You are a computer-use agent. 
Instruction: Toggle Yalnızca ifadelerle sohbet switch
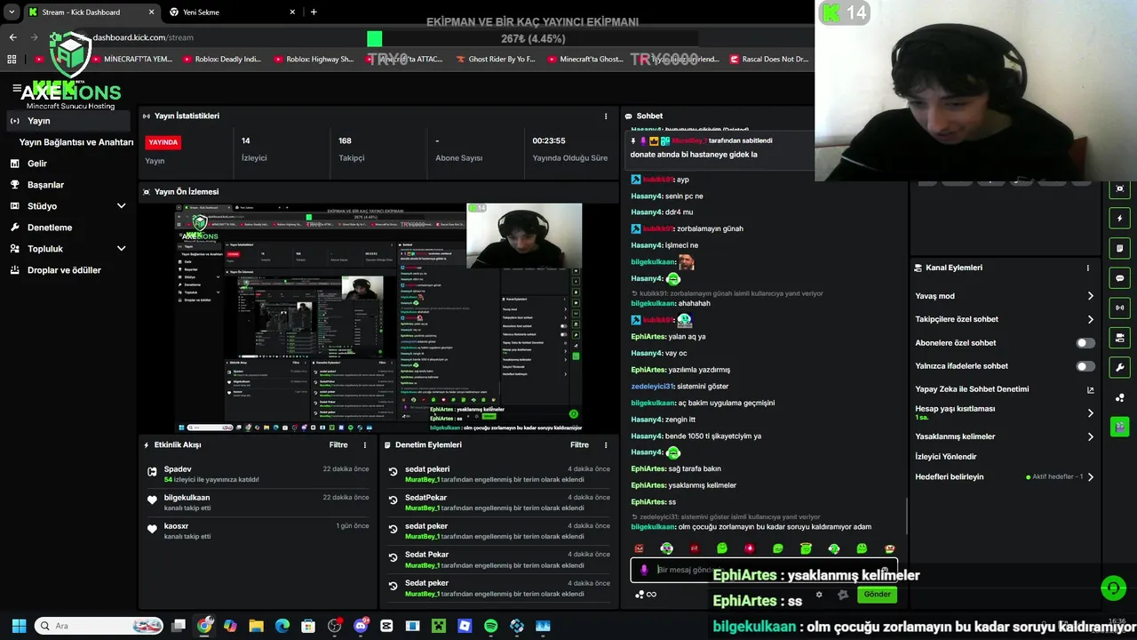pyautogui.click(x=1085, y=366)
